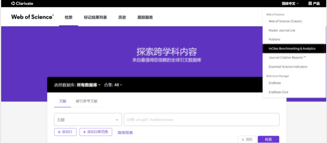Expand 所有数据库 database dropdown
327x143 pixels.
(89, 85)
